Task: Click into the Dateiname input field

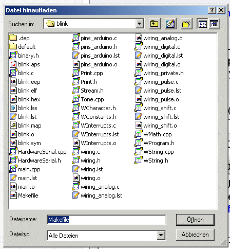Action: tap(106, 220)
